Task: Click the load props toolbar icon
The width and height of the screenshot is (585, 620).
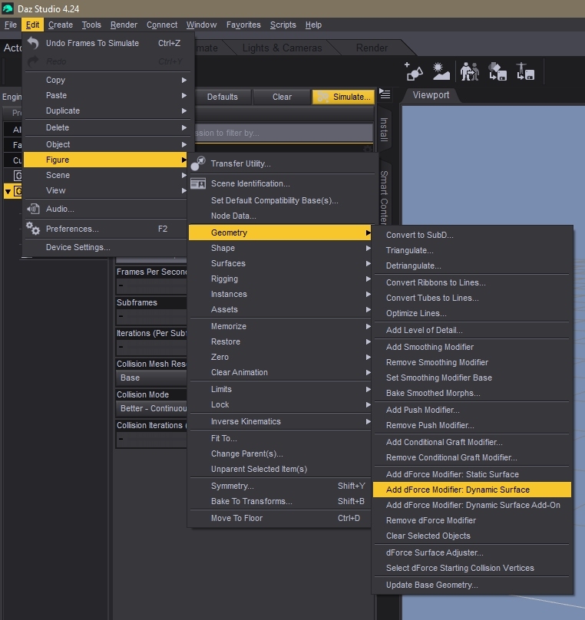Action: tap(497, 71)
